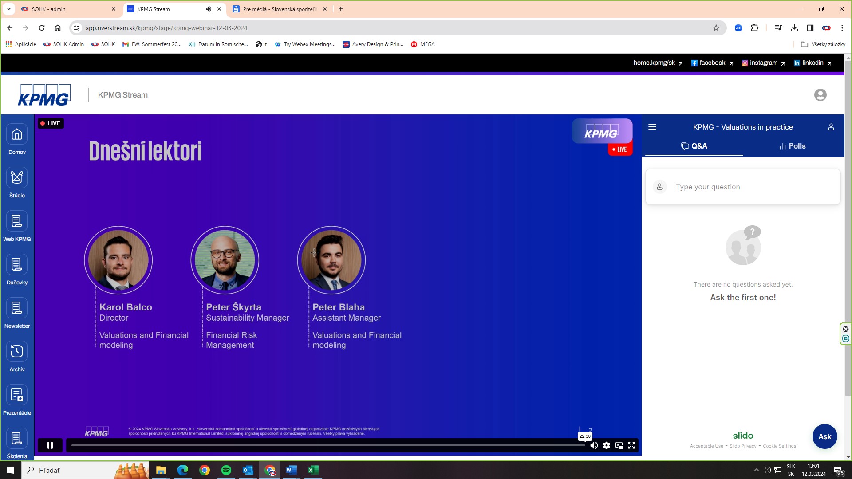
Task: Enable picture-in-picture mode in player
Action: point(619,445)
